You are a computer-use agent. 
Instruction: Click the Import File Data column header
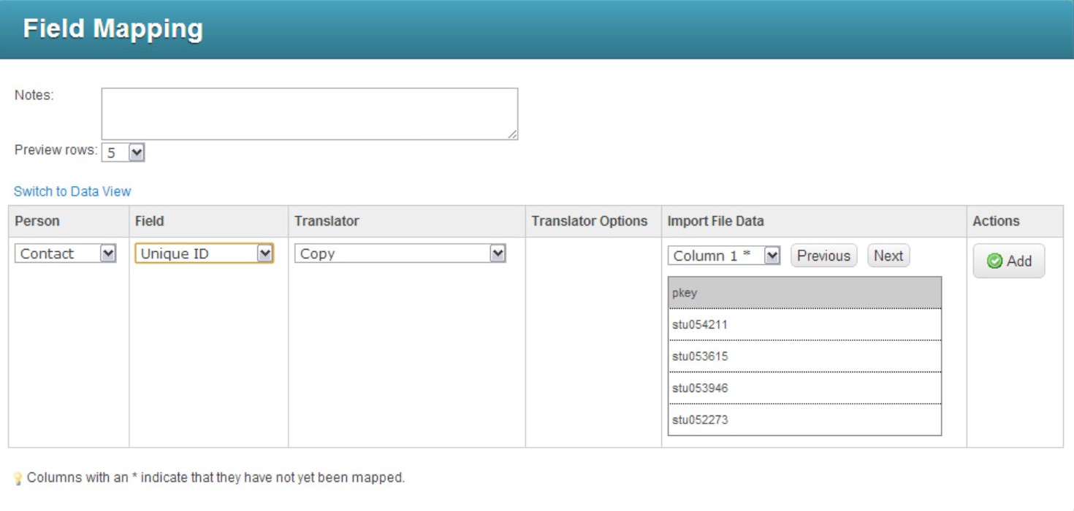tap(715, 221)
